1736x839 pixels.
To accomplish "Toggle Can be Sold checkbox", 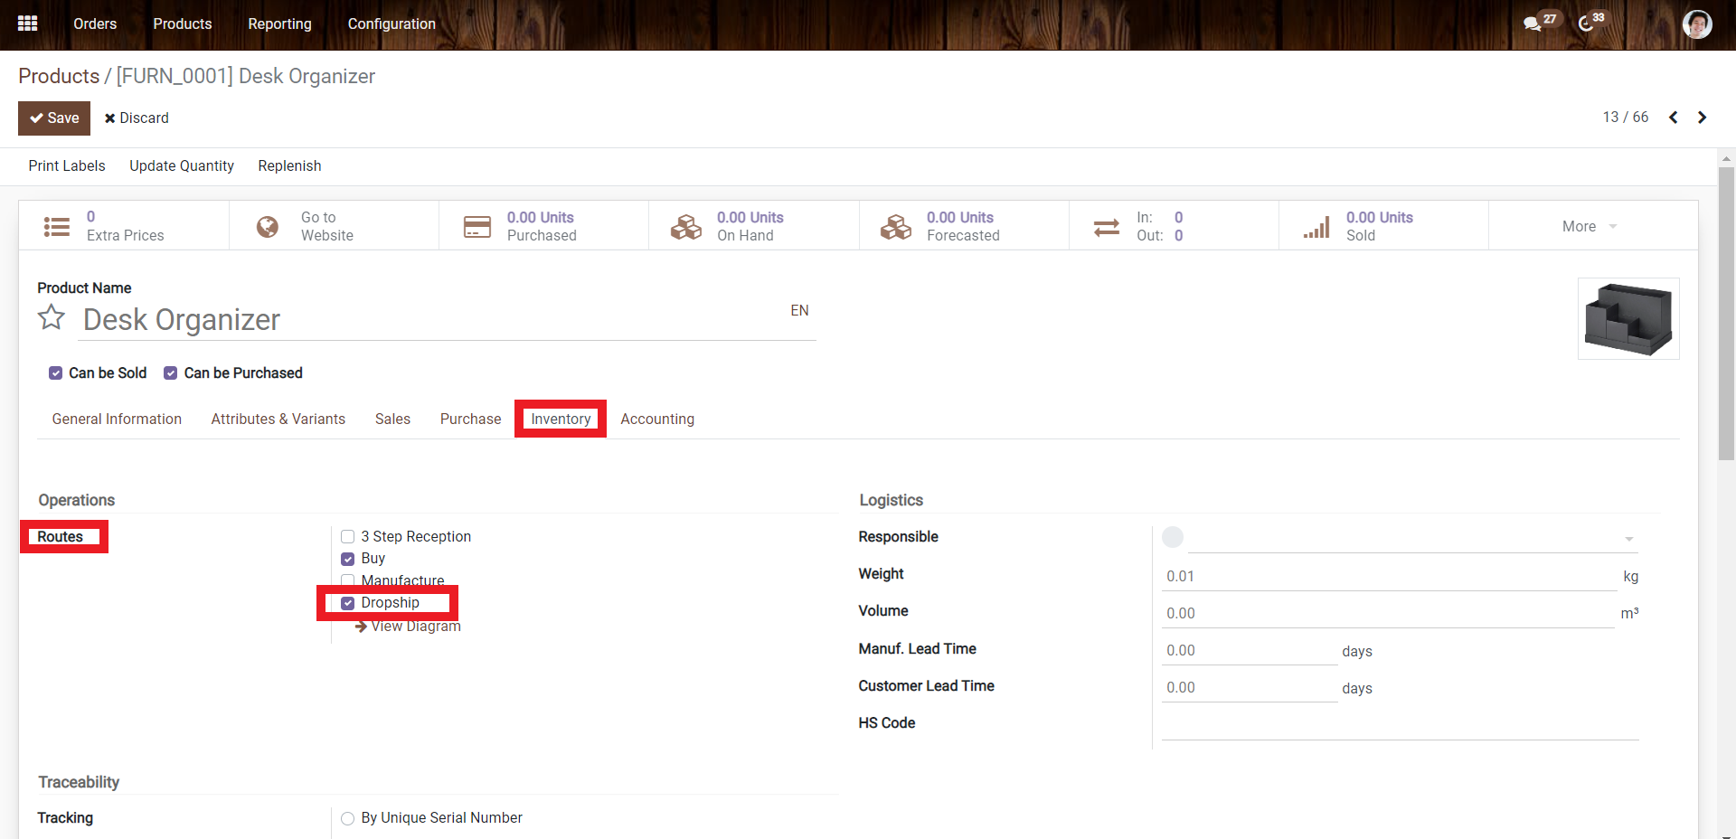I will coord(56,373).
